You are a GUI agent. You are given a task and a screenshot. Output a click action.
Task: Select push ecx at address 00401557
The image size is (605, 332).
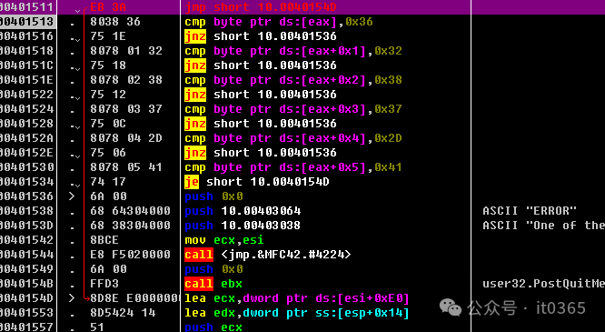(213, 327)
